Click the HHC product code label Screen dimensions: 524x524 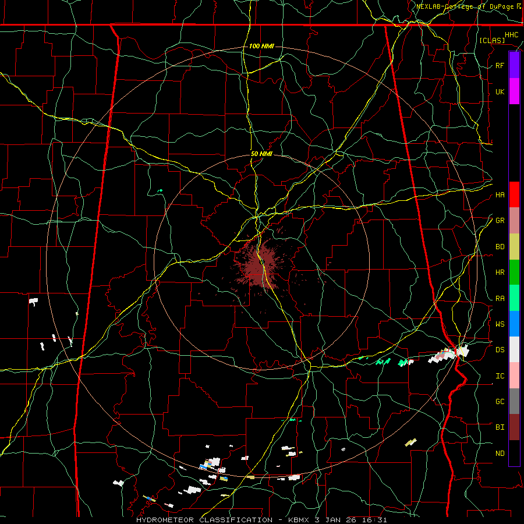click(511, 35)
